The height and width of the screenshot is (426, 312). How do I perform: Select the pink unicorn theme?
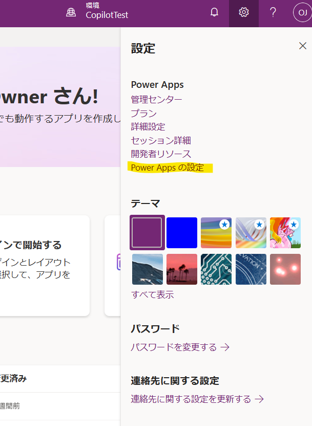click(285, 233)
